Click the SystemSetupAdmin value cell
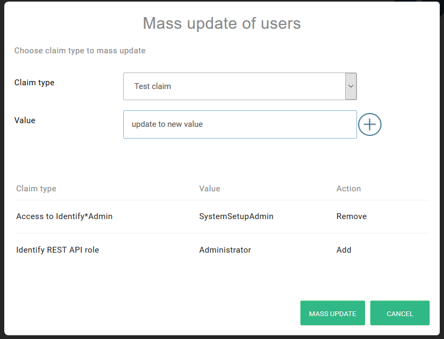The image size is (444, 339). 236,216
